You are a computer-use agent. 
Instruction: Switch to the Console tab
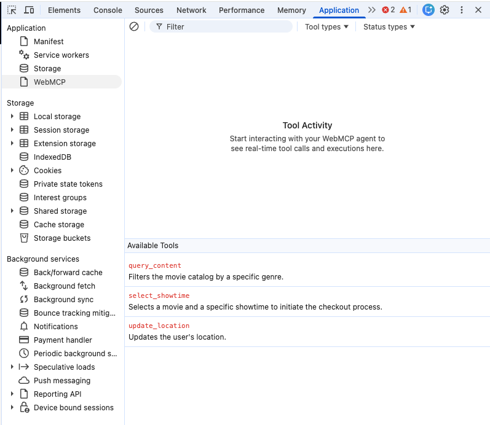pyautogui.click(x=108, y=10)
